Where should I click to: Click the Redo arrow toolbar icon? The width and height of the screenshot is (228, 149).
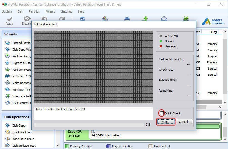click(62, 18)
